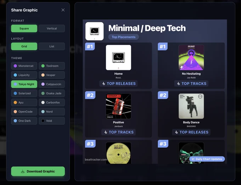The height and width of the screenshot is (185, 241).
Task: Click the Beatport icon in Body Dance's TOP RELEASES tag
Action: (176, 132)
